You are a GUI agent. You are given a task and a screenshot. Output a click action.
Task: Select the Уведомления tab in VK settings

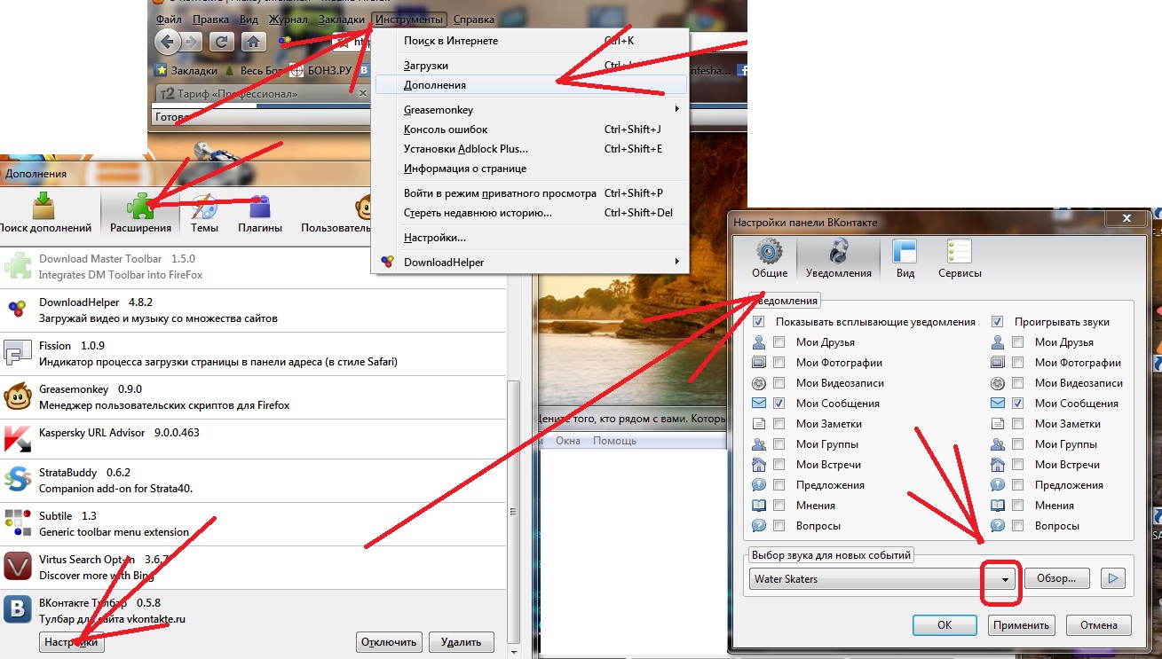(838, 260)
